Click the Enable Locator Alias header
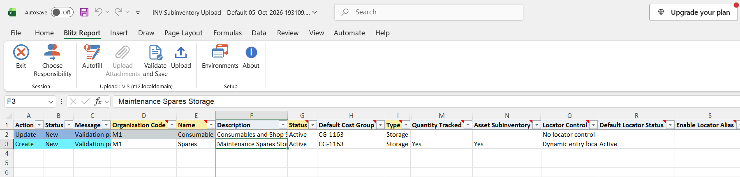Screen dimensions: 740x177 pyautogui.click(x=705, y=125)
